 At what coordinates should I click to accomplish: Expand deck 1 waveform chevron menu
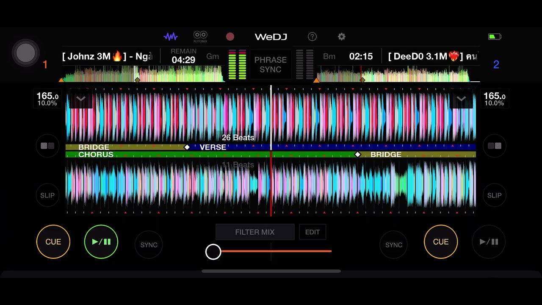click(x=81, y=99)
